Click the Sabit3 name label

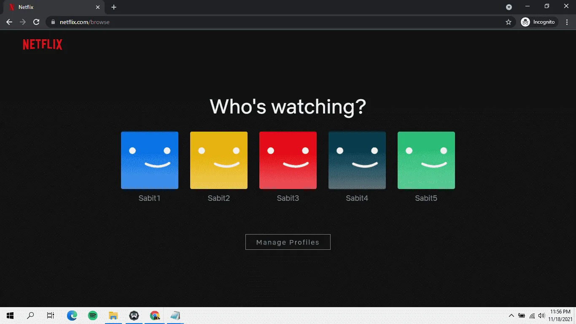pos(288,198)
